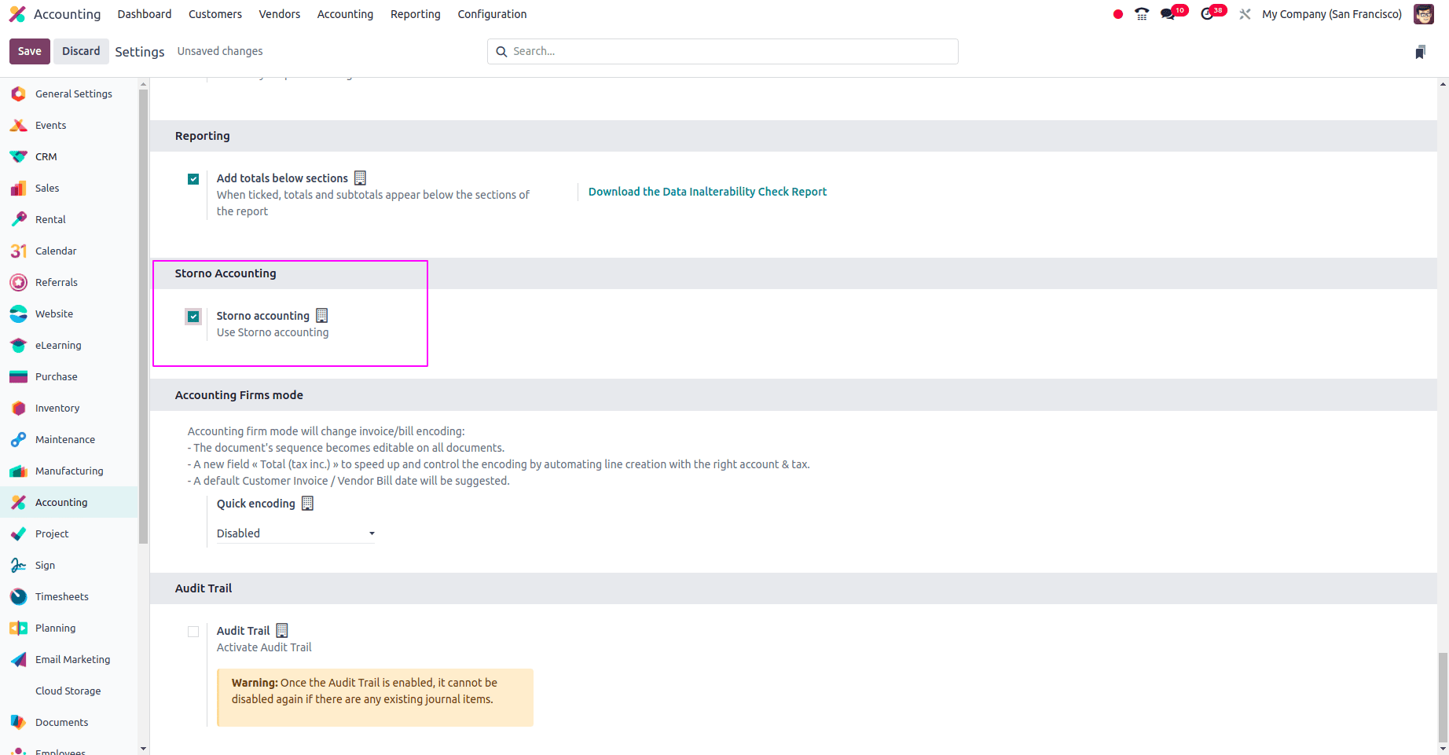Open the Documents settings icon
The image size is (1449, 755).
point(18,722)
